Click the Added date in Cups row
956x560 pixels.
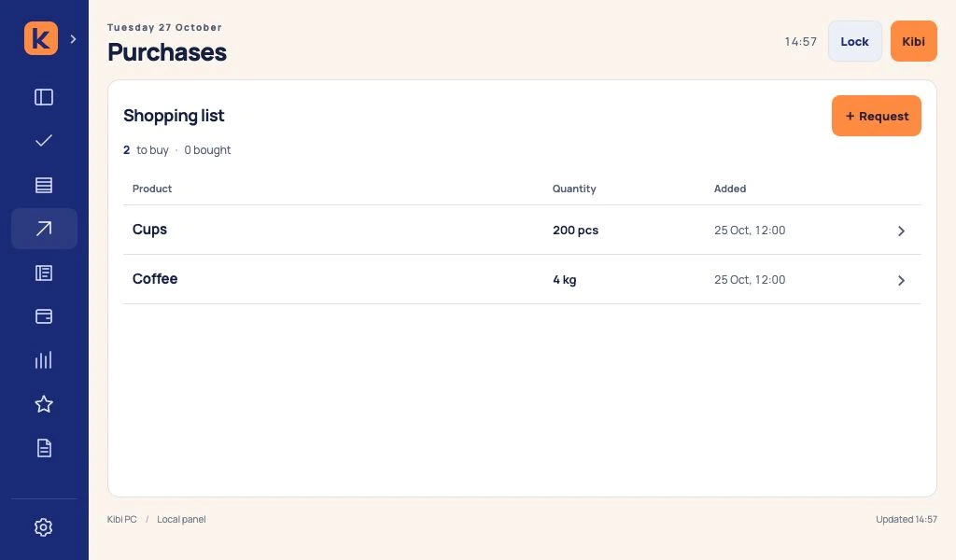750,231
